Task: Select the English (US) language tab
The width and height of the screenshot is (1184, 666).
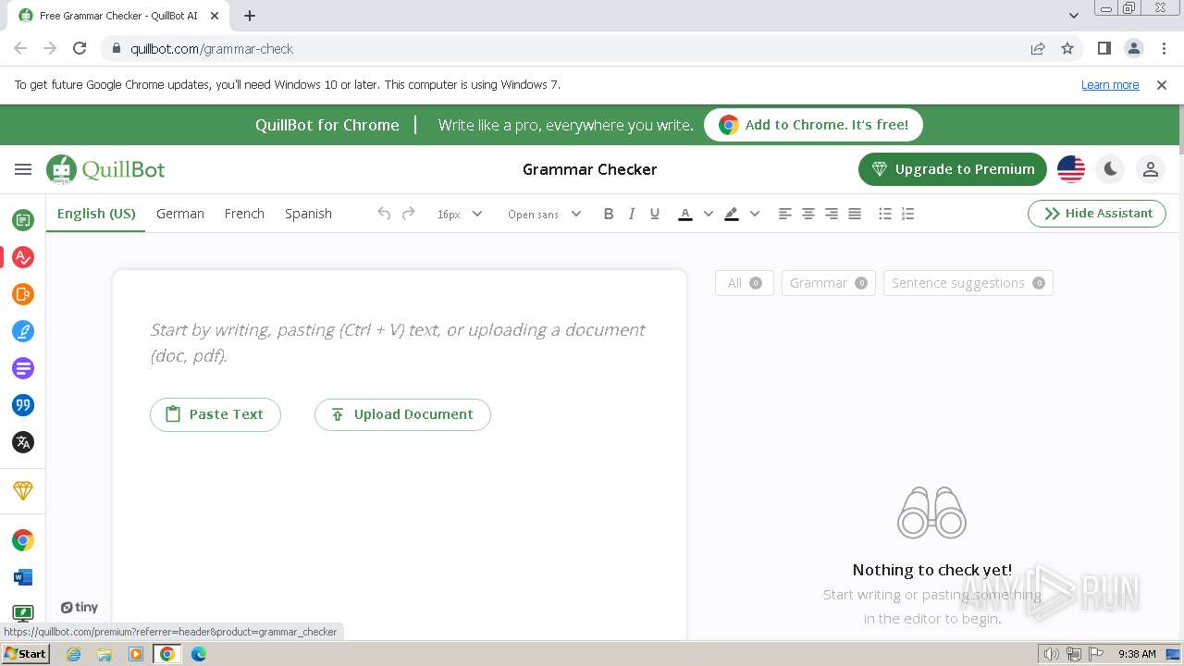Action: (96, 214)
